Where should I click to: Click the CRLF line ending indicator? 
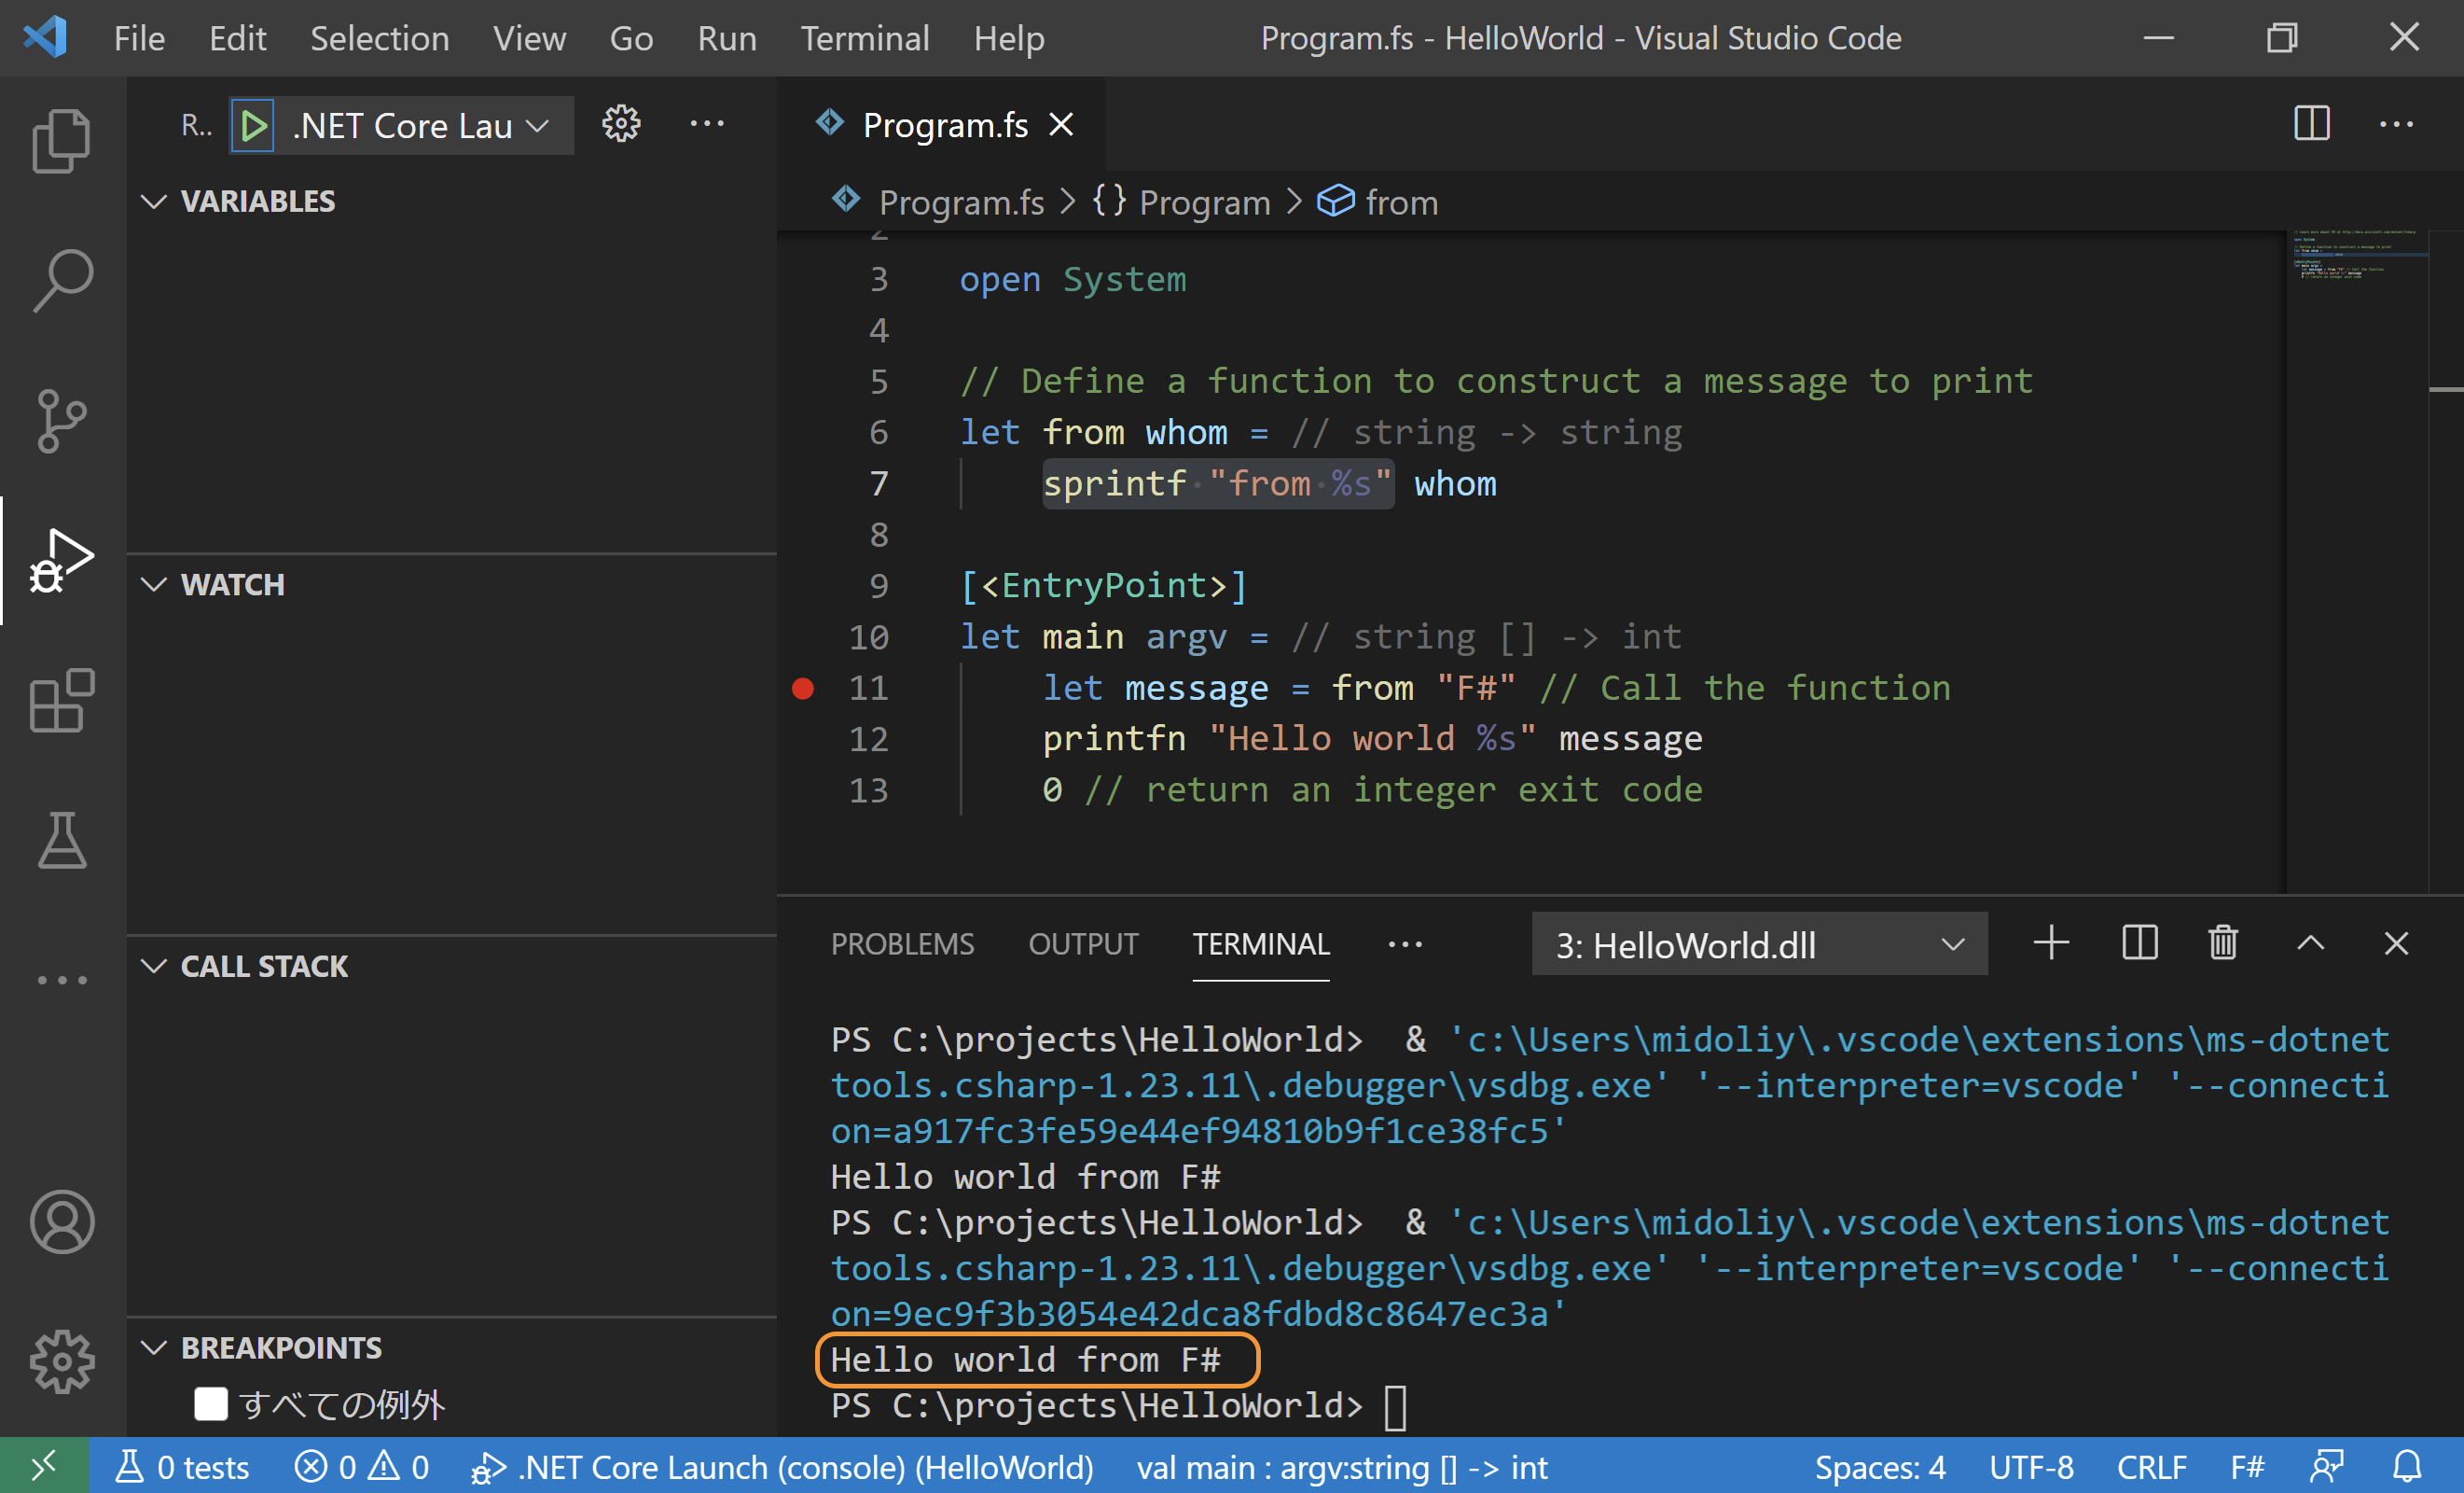click(x=2151, y=1467)
